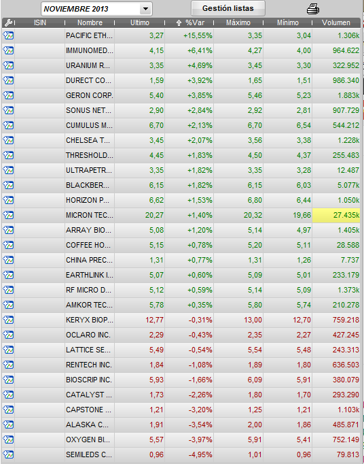The width and height of the screenshot is (364, 464).
Task: Select the BLACKBER... stock name
Action: click(x=88, y=185)
